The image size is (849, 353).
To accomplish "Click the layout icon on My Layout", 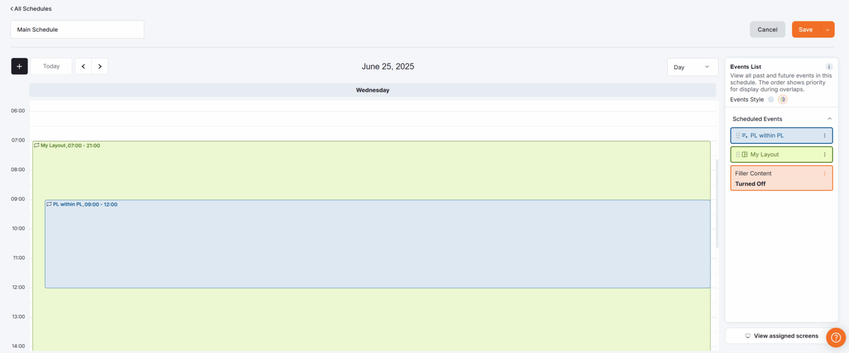I will coord(745,154).
